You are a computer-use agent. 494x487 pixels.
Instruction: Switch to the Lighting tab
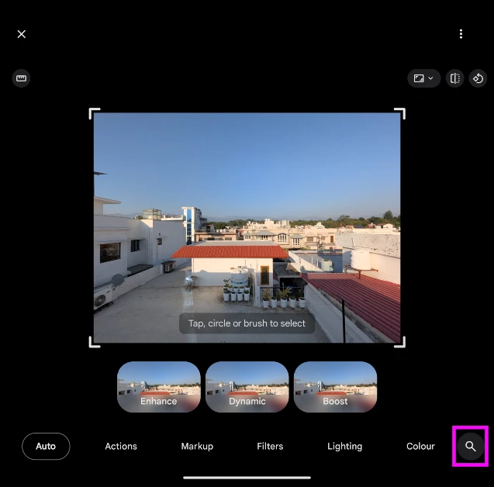pos(344,447)
